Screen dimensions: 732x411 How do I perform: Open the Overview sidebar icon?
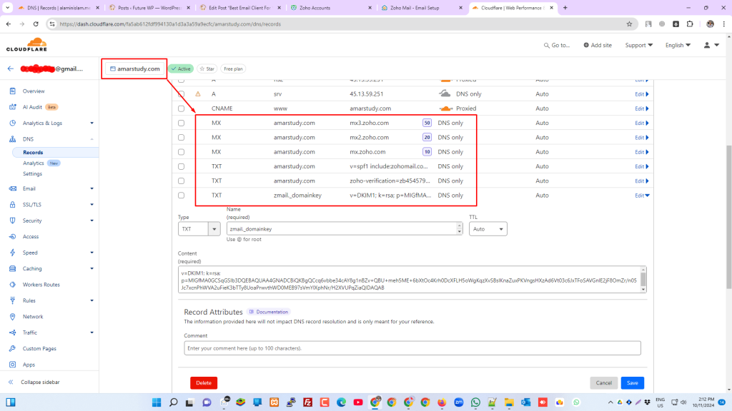click(13, 91)
